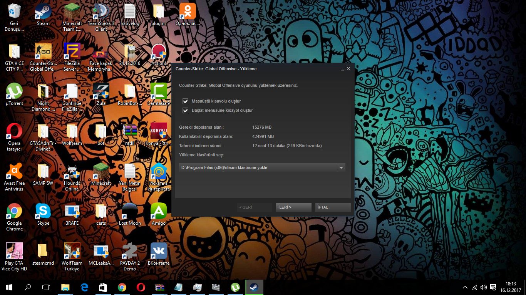The width and height of the screenshot is (526, 295).
Task: Open the Windows Start menu
Action: pyautogui.click(x=9, y=287)
